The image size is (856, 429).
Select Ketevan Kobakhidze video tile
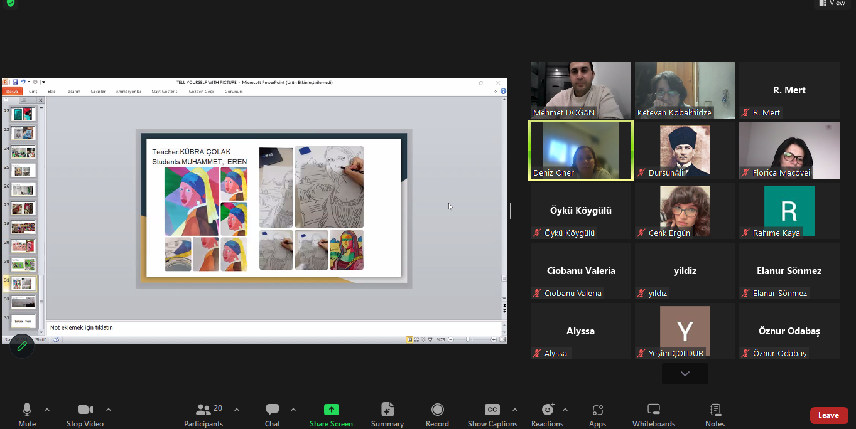(685, 90)
